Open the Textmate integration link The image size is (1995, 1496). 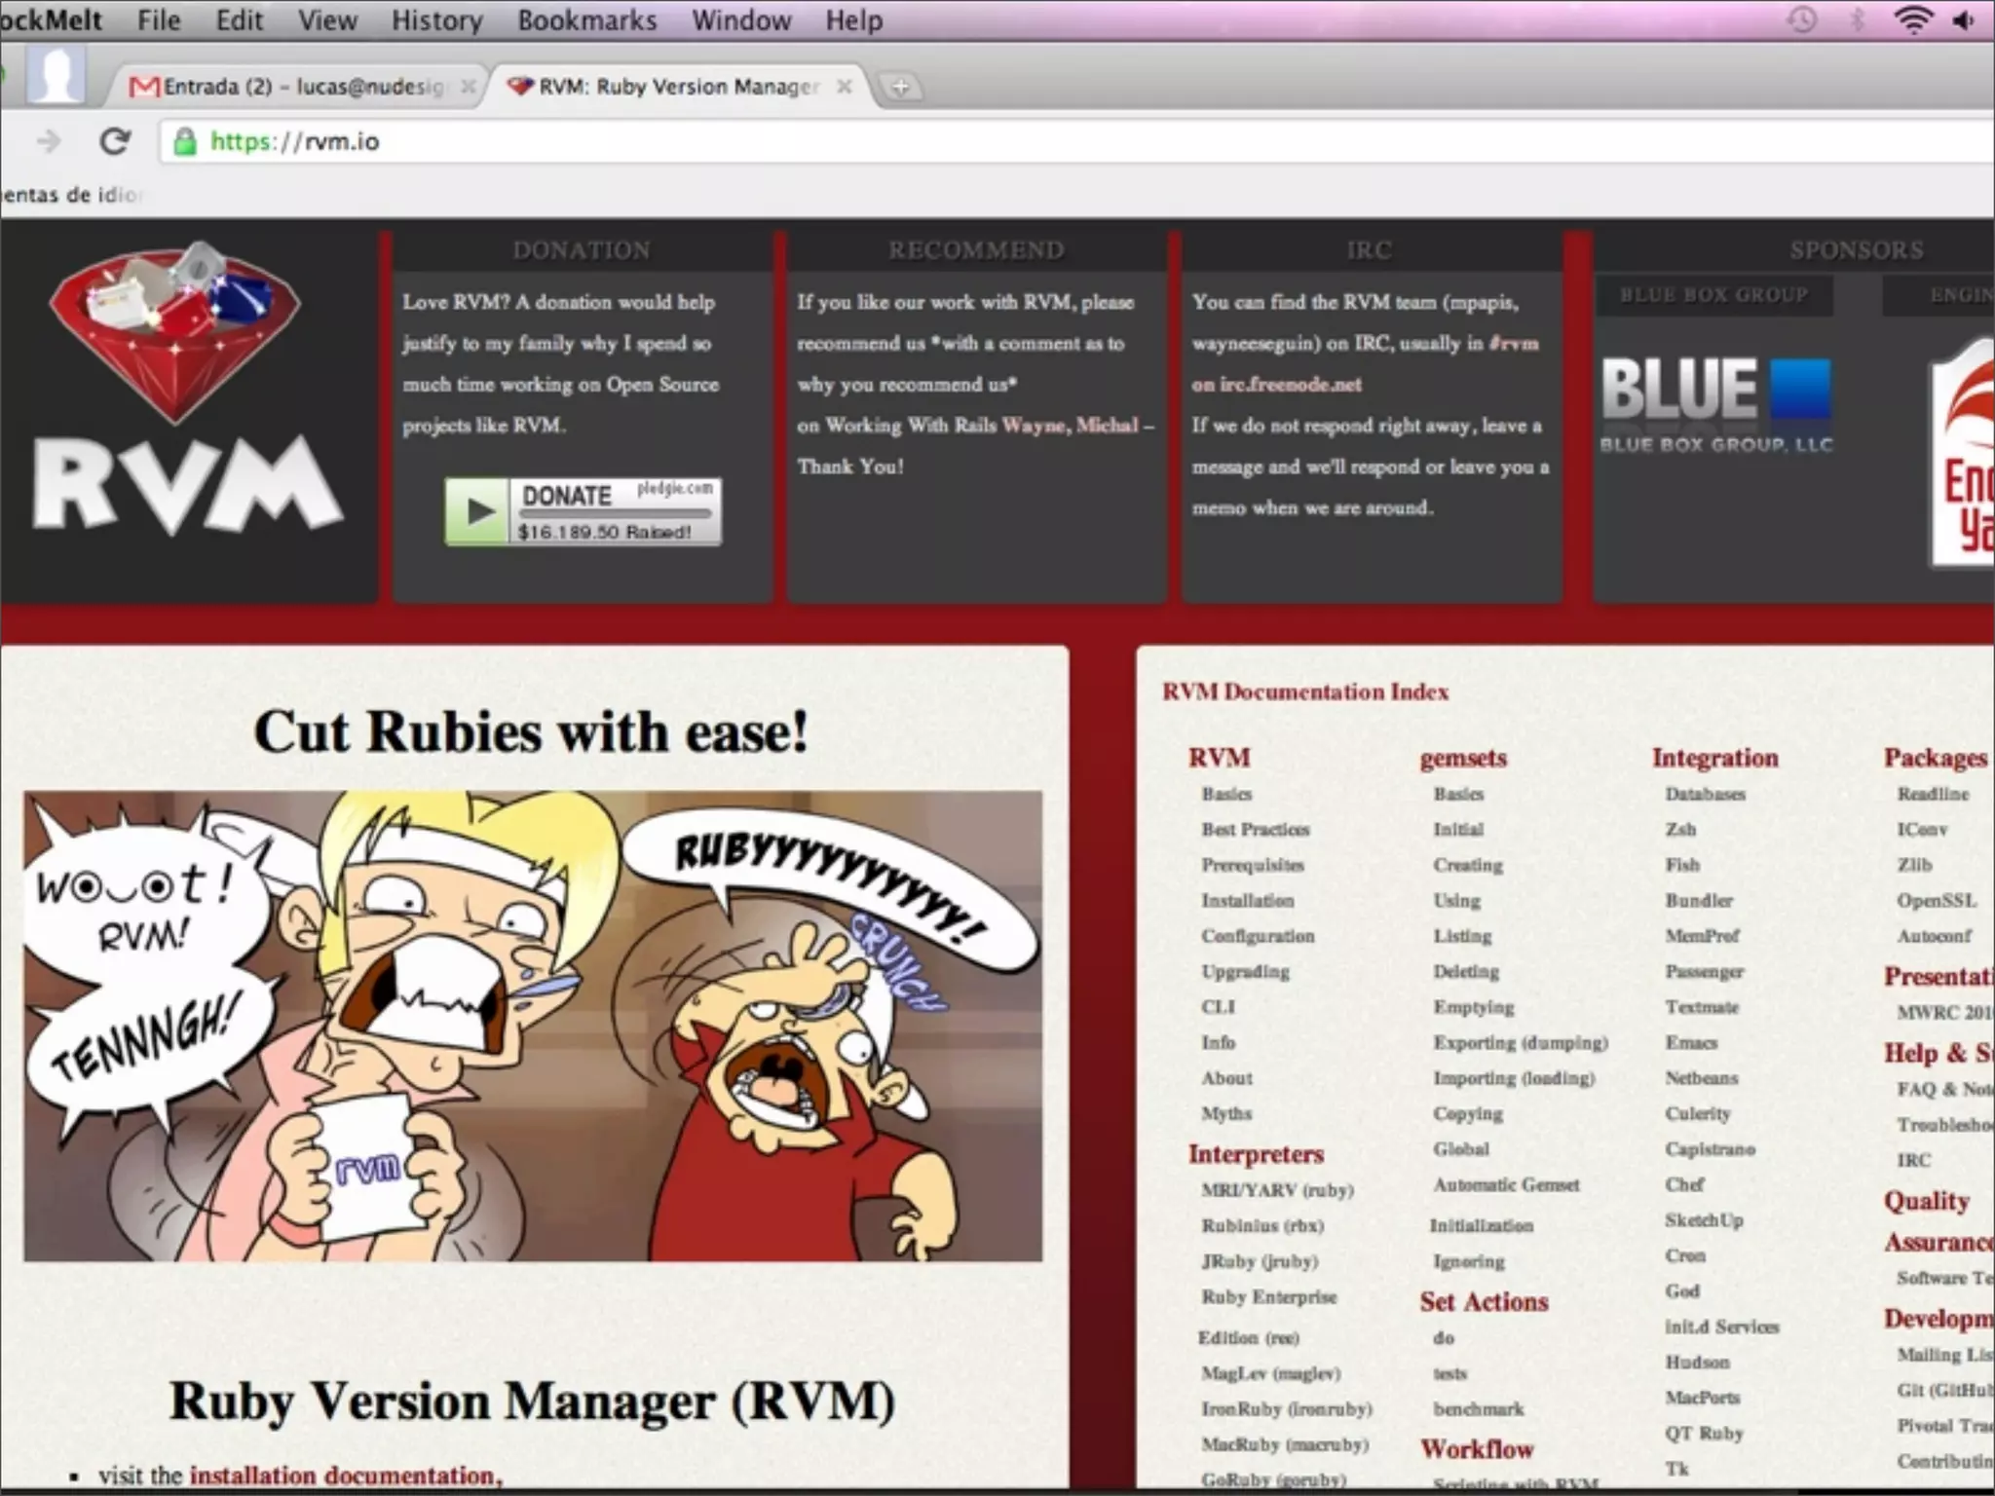click(x=1702, y=1007)
